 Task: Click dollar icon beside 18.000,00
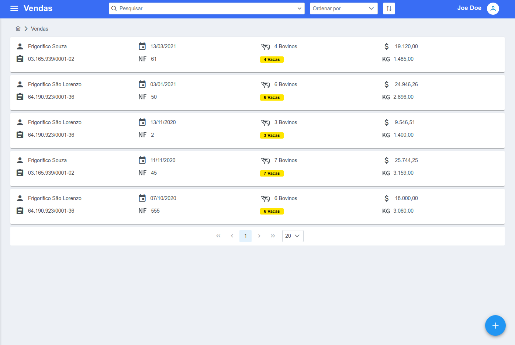coord(386,198)
